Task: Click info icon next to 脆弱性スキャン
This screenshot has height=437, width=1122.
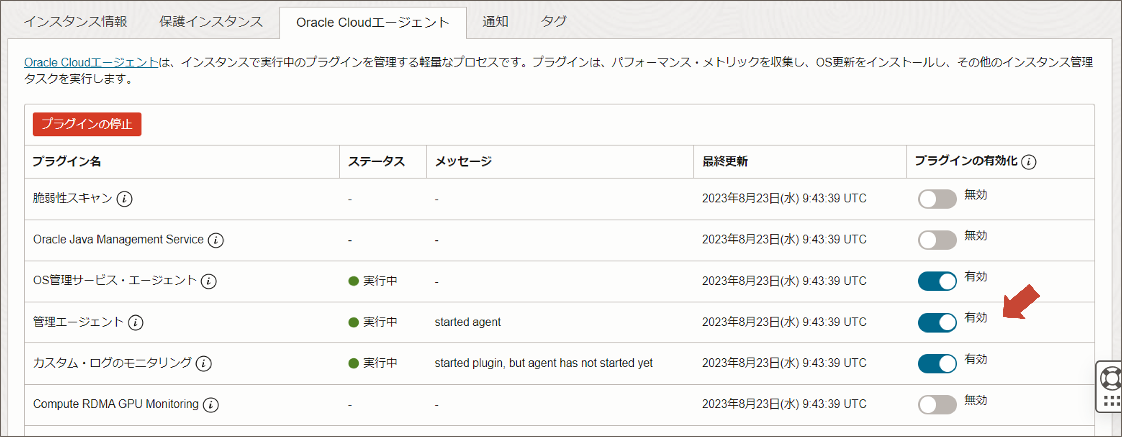Action: [x=124, y=199]
